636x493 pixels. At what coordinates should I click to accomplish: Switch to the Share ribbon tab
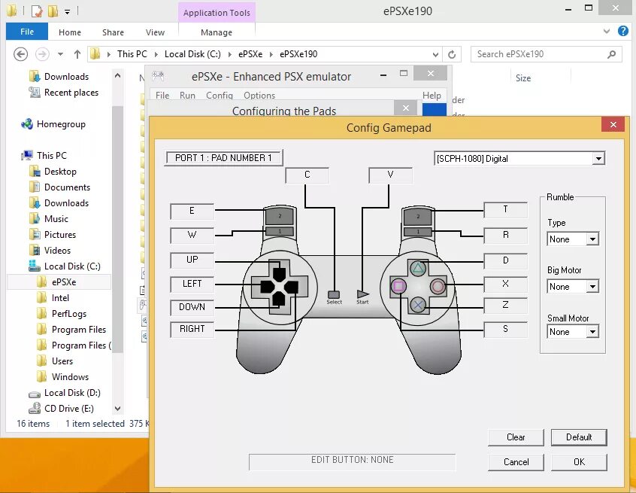click(113, 32)
